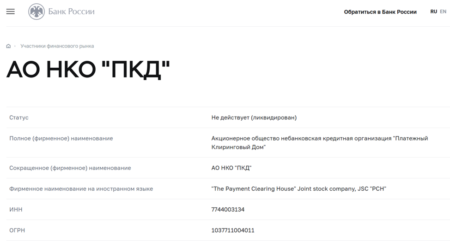Click "Фирменное наименование на иностранном языке" label
The width and height of the screenshot is (450, 241).
tap(81, 189)
